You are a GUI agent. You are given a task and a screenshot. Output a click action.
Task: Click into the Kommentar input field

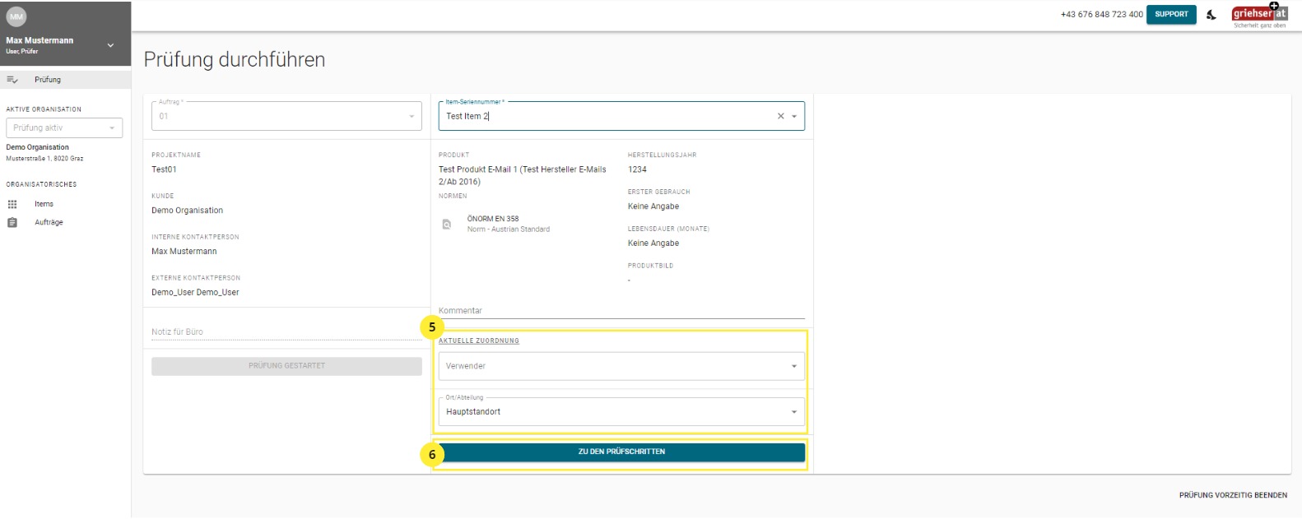pyautogui.click(x=621, y=311)
